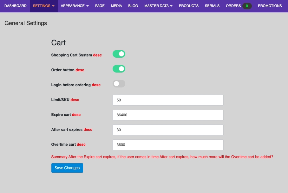Viewport: 288px width, 193px height.
Task: Select the After cart expires field
Action: click(168, 130)
